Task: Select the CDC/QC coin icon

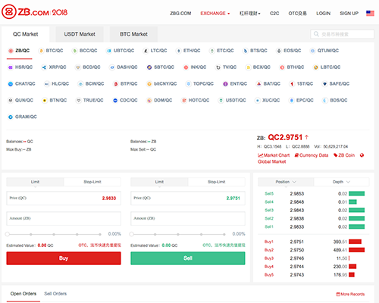Action: click(115, 101)
